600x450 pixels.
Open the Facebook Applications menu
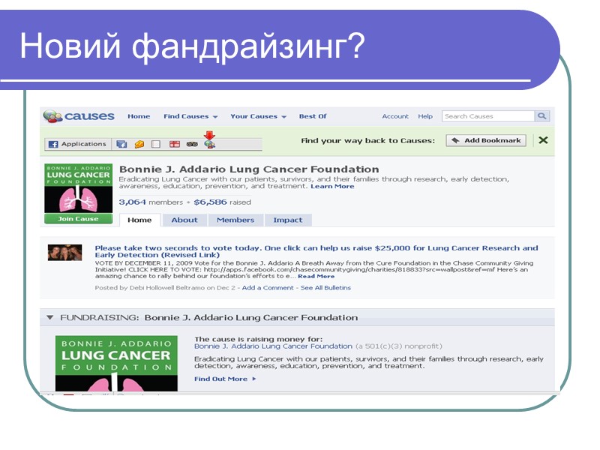78,144
